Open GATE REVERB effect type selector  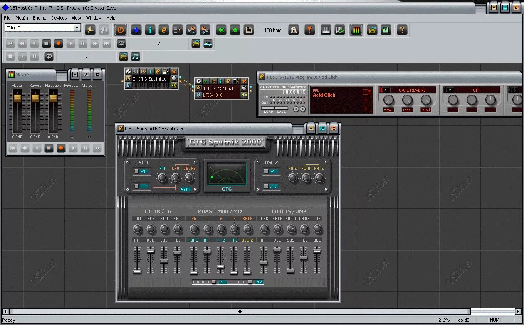tap(412, 90)
